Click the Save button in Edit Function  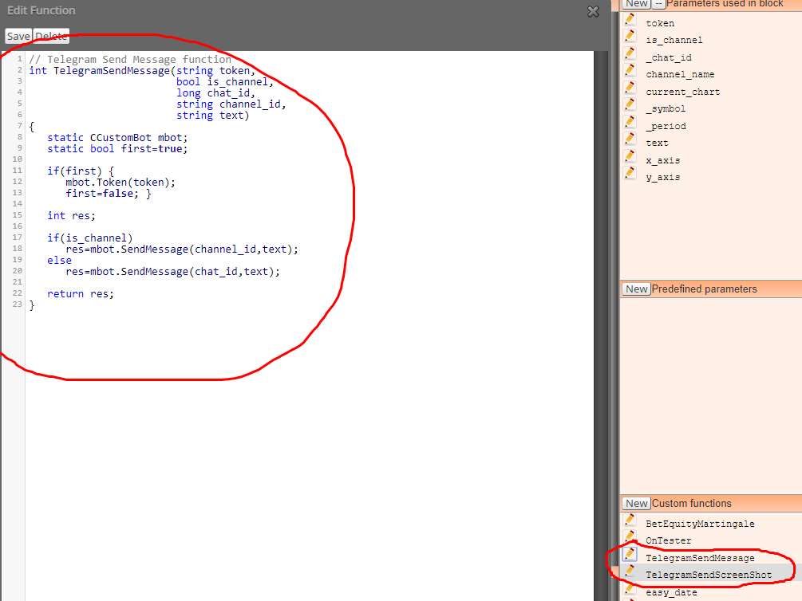pos(18,37)
